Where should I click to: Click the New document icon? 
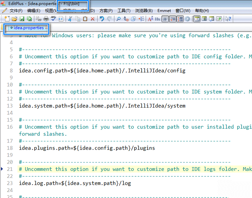coord(7,19)
